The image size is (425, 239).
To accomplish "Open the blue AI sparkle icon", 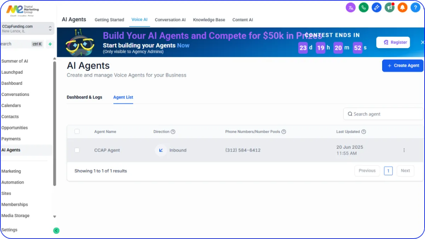I will click(376, 7).
